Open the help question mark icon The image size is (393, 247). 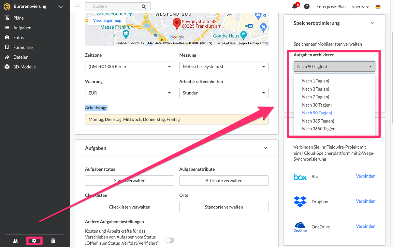coord(307,7)
